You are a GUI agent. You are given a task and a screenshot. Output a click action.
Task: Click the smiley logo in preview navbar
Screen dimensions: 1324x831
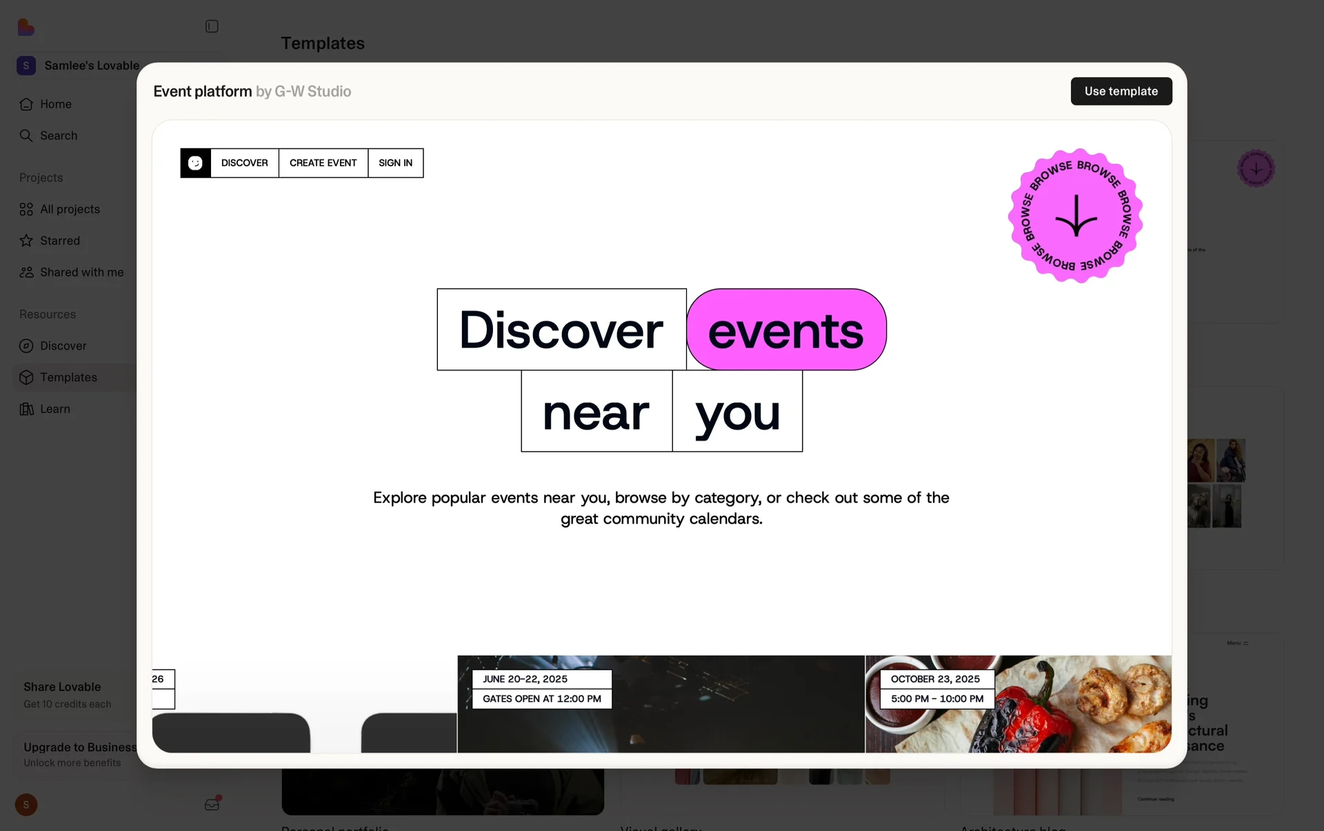195,163
